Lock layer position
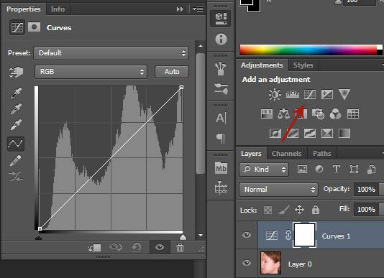This screenshot has width=384, height=278. (x=299, y=210)
